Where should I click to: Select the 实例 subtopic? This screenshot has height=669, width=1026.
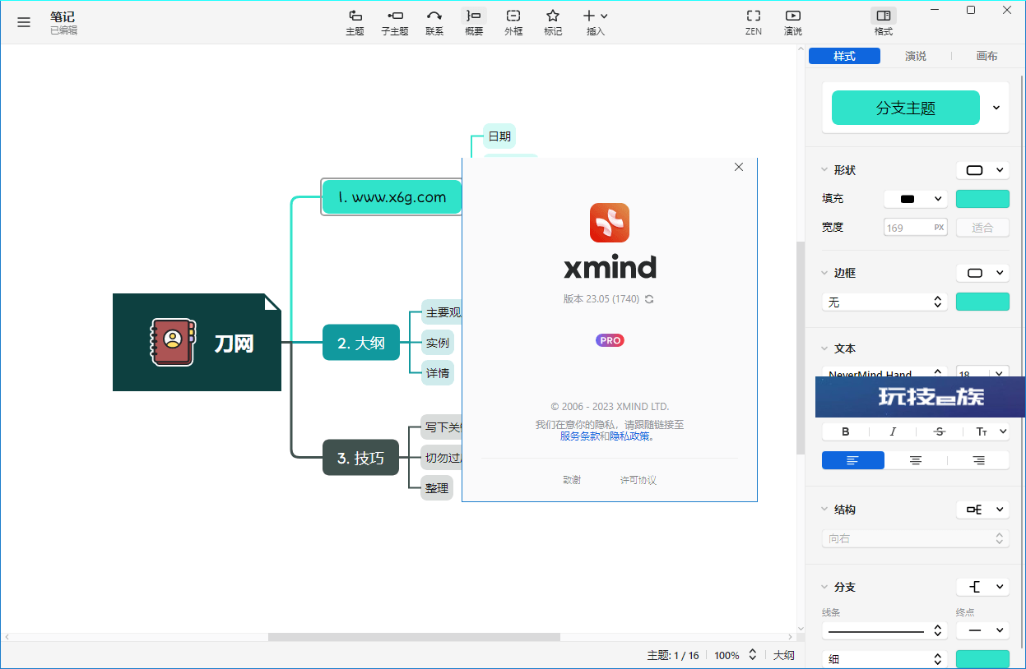coord(438,343)
